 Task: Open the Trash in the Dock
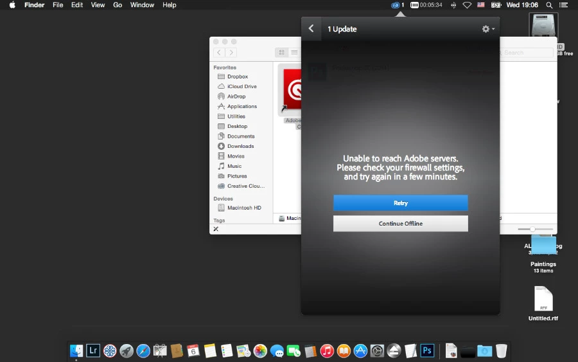[502, 350]
